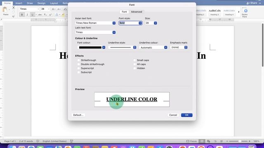Screen dimensions: 264x148
Task: Open the Size dropdown in Font dialog
Action: coord(156,23)
